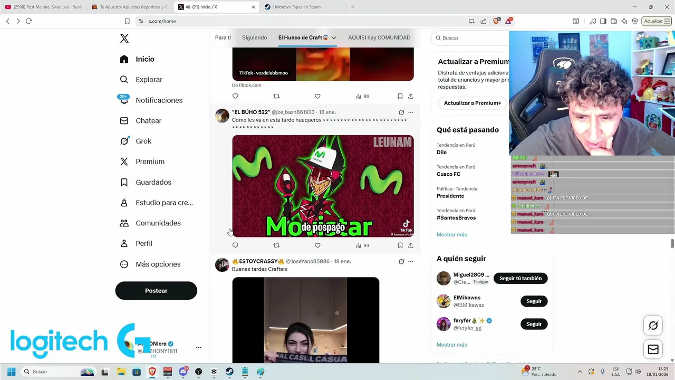Switch to the Post Malone YouTube tab

[44, 7]
